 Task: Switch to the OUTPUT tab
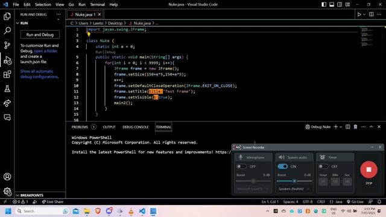109,127
